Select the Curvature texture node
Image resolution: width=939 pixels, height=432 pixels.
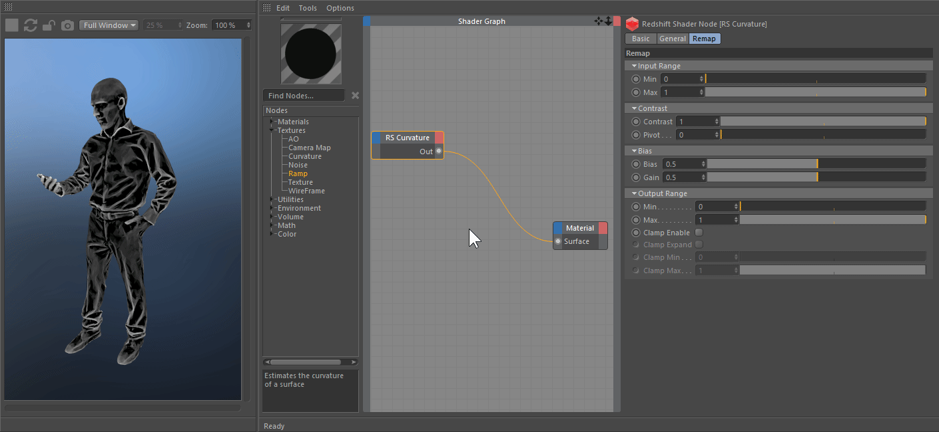304,156
